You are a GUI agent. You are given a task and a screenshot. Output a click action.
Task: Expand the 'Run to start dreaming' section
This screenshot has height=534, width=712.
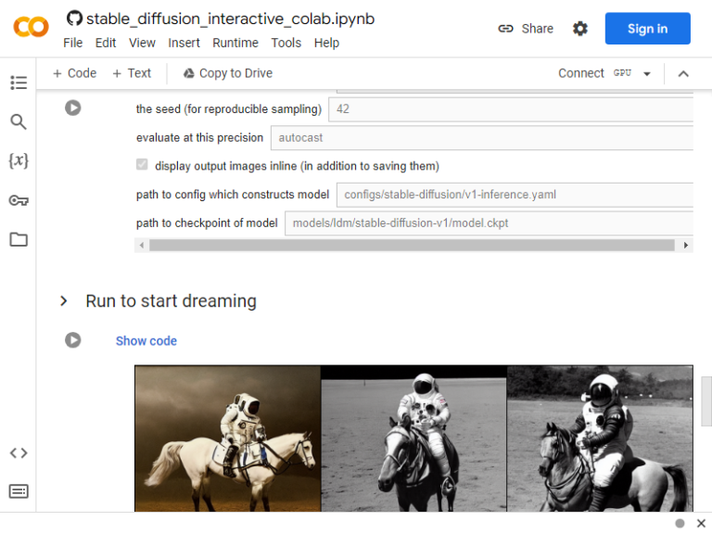[x=64, y=300]
